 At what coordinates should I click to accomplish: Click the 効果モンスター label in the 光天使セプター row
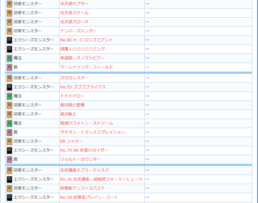(27, 4)
